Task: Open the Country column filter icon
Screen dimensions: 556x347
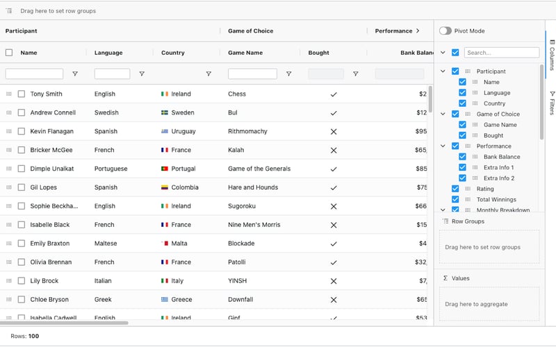Action: [208, 74]
